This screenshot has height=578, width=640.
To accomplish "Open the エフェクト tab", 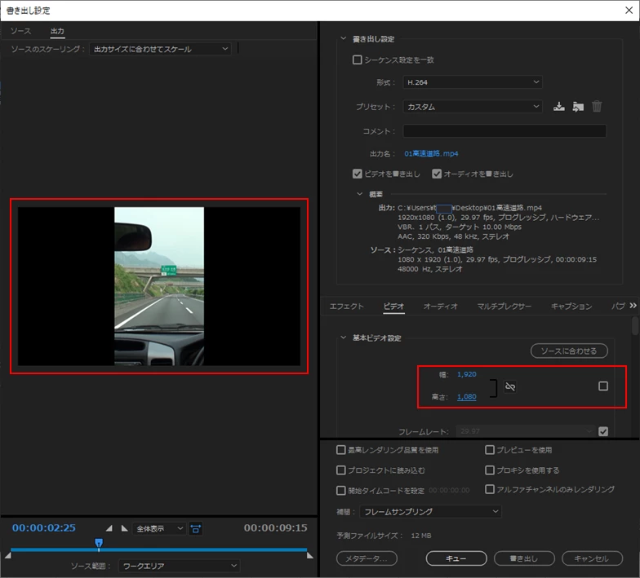I will point(346,307).
